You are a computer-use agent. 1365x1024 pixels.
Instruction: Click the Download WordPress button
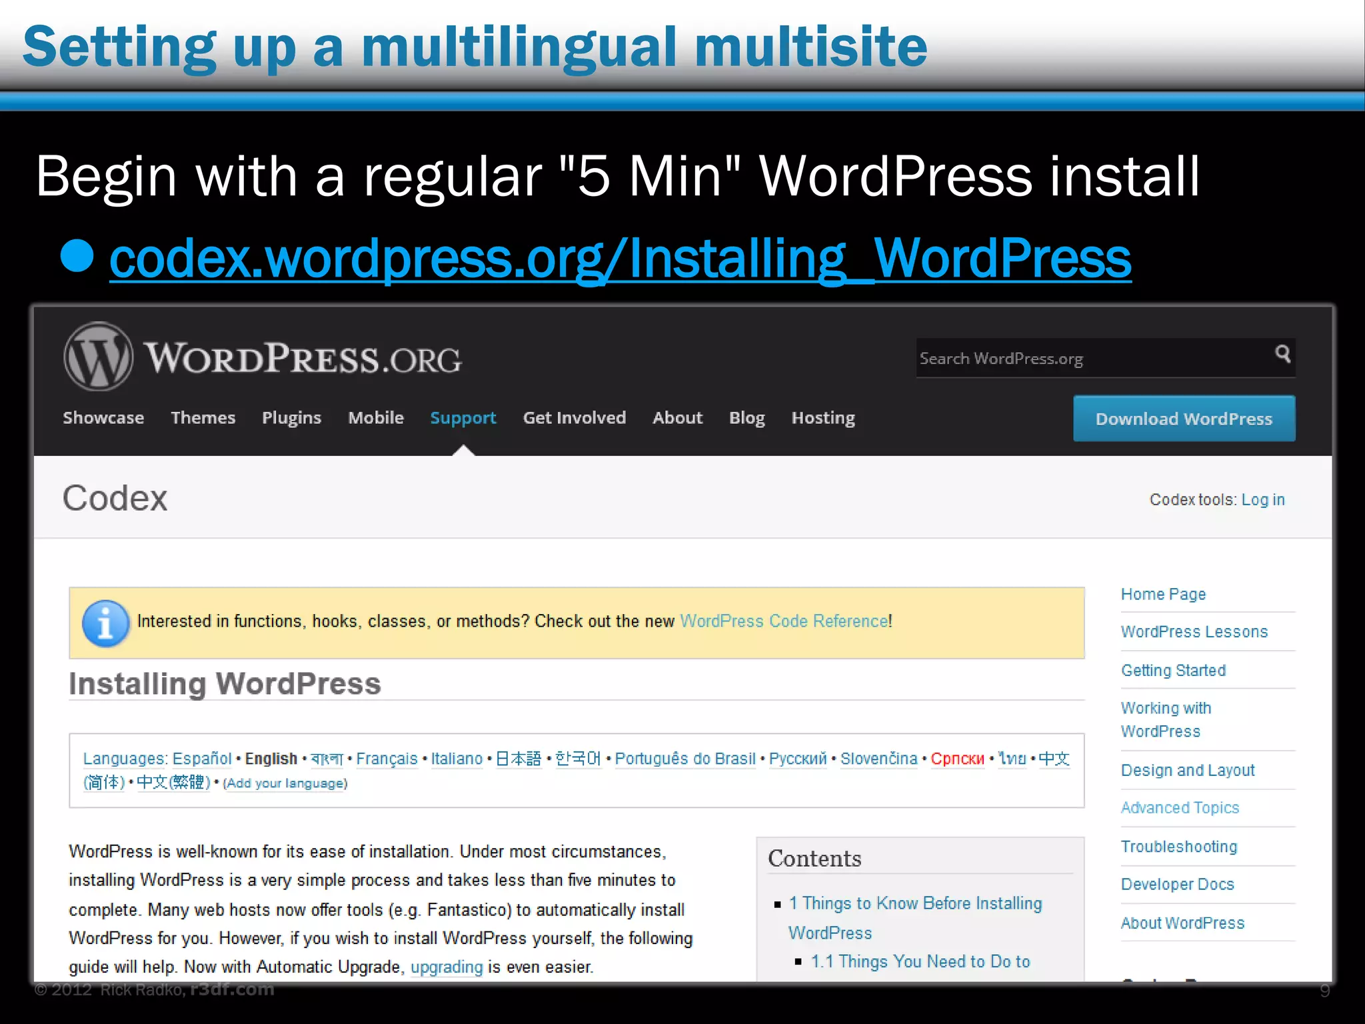[1184, 419]
